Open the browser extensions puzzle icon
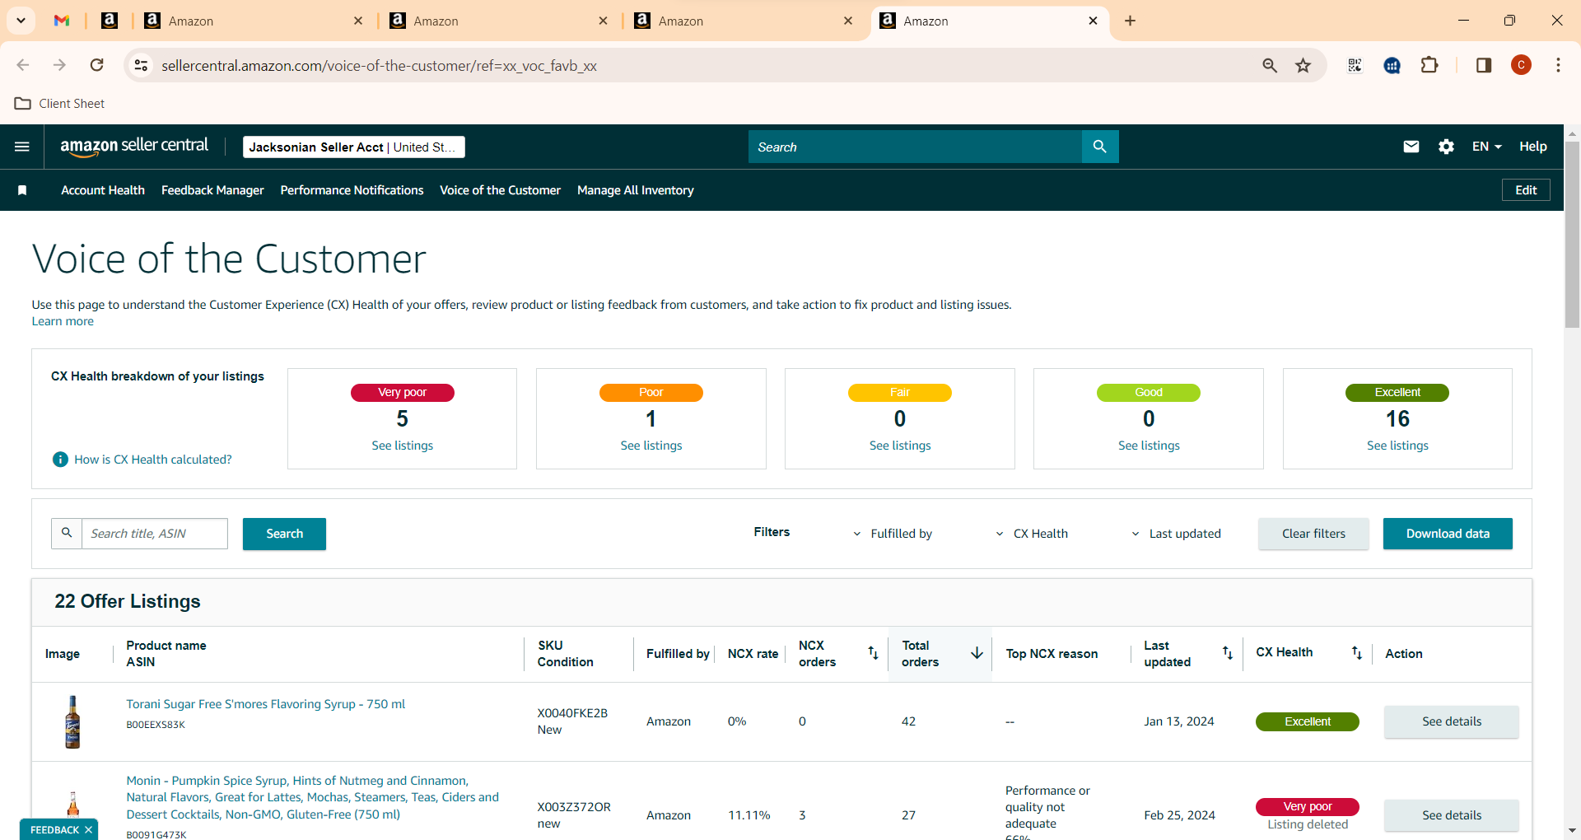 coord(1429,65)
